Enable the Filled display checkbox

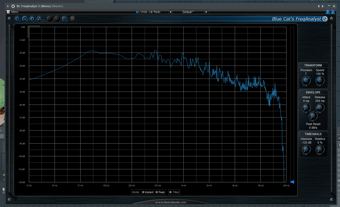pyautogui.click(x=170, y=192)
